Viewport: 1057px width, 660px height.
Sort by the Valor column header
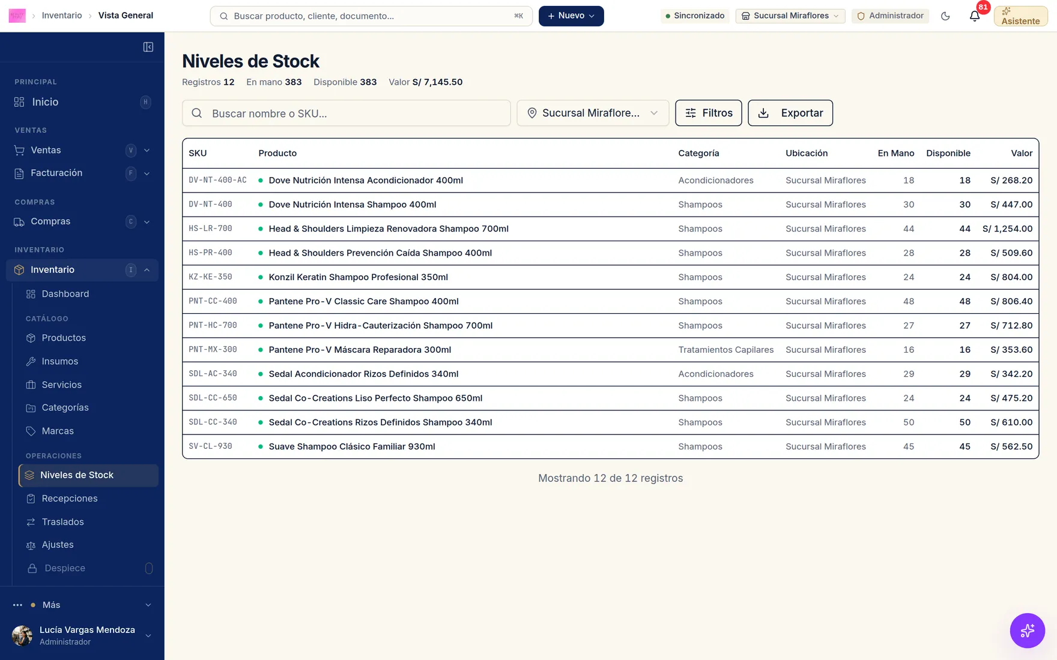click(x=1022, y=153)
